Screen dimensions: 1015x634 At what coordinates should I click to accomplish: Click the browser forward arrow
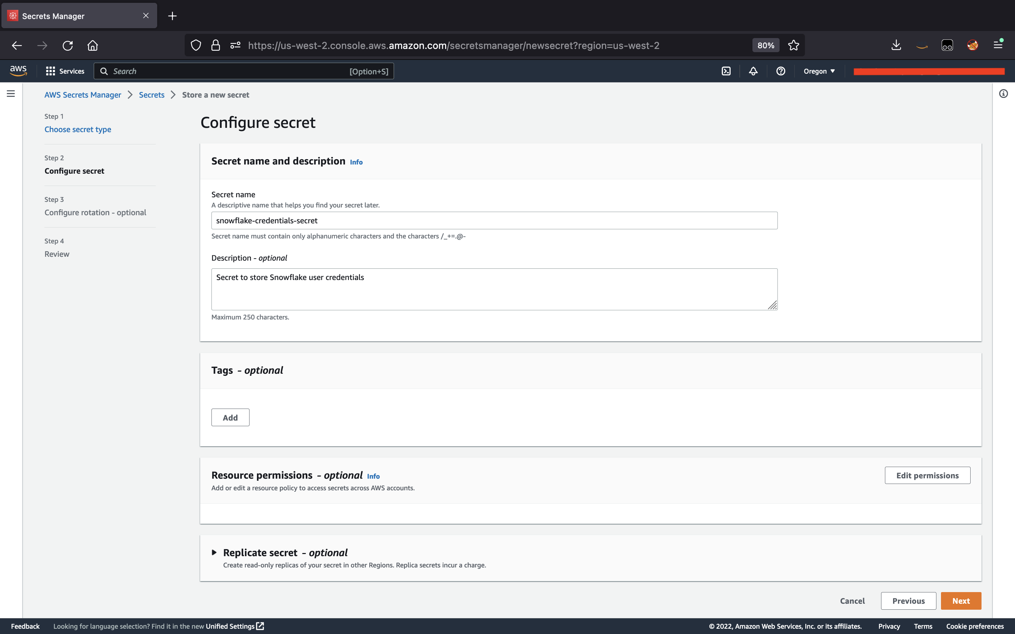pyautogui.click(x=42, y=45)
